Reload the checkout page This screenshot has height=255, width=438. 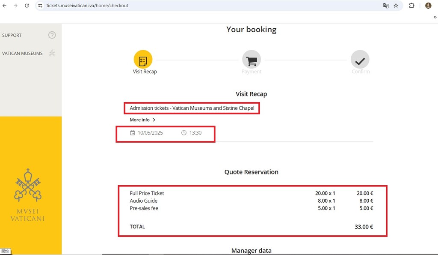pos(27,6)
